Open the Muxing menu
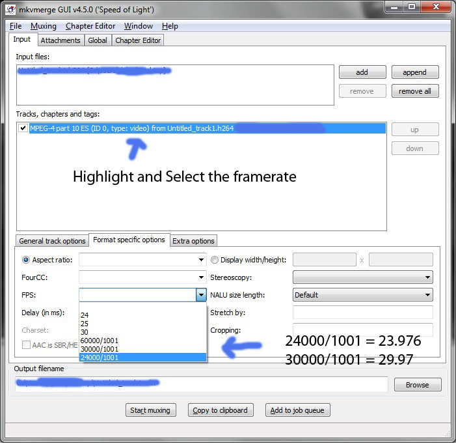This screenshot has height=448, width=456. pyautogui.click(x=44, y=26)
